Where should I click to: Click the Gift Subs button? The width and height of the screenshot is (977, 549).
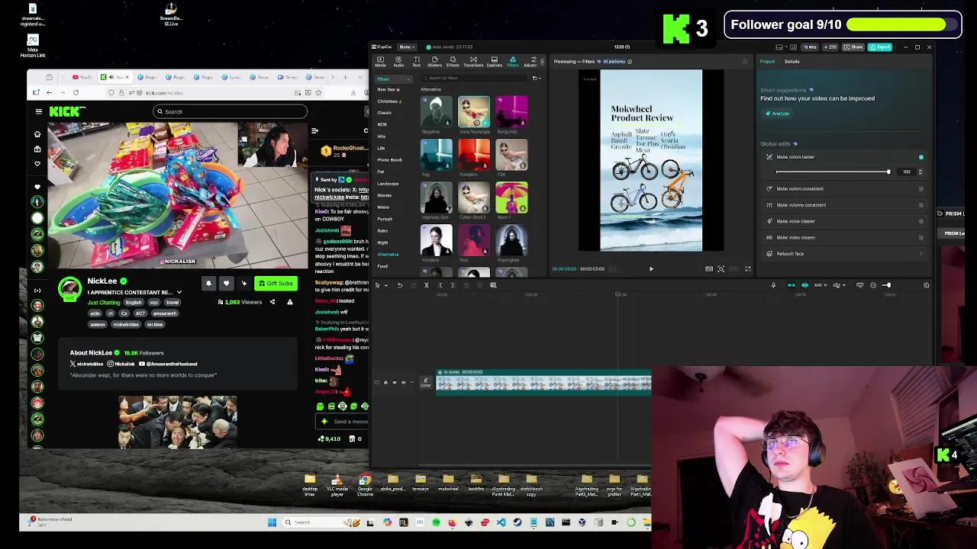click(276, 284)
